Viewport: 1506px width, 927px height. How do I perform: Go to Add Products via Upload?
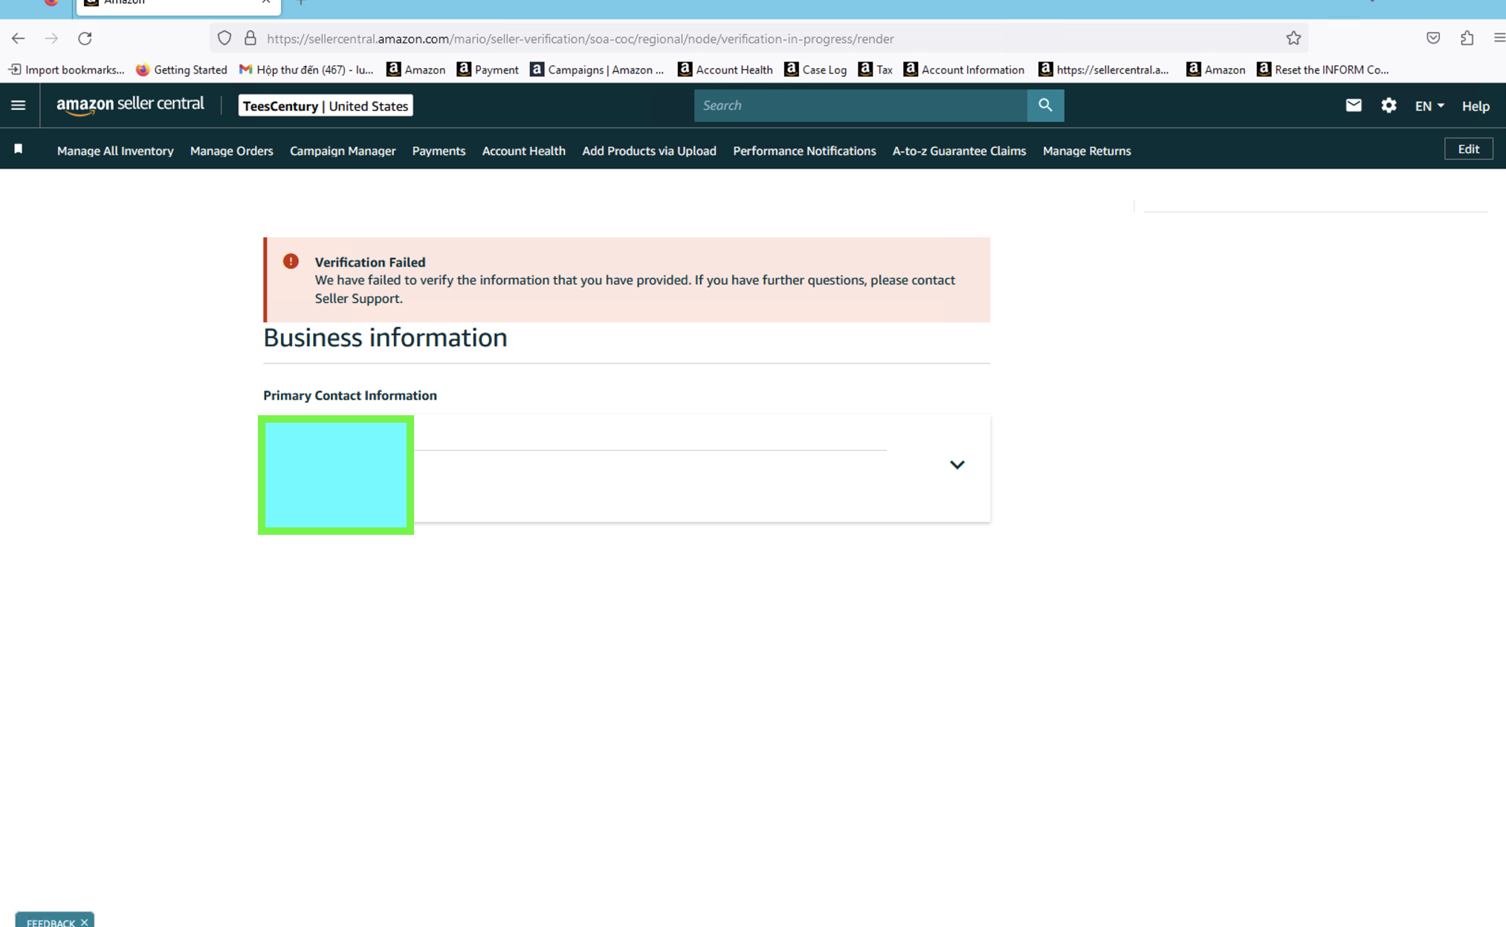click(649, 151)
